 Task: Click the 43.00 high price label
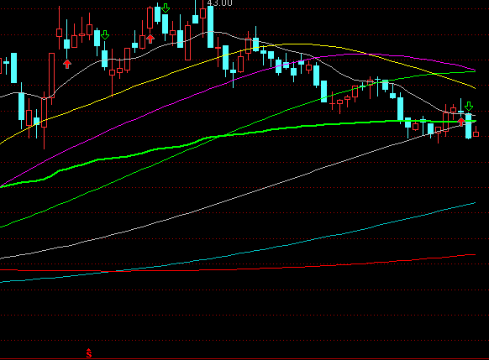click(x=219, y=3)
